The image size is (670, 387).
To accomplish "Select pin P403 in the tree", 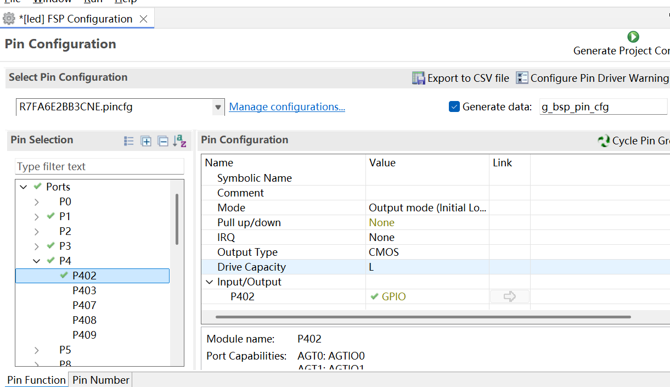I will click(84, 290).
